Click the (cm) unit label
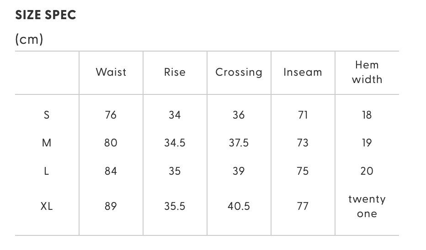Viewport: 426px width, 250px height. (29, 40)
